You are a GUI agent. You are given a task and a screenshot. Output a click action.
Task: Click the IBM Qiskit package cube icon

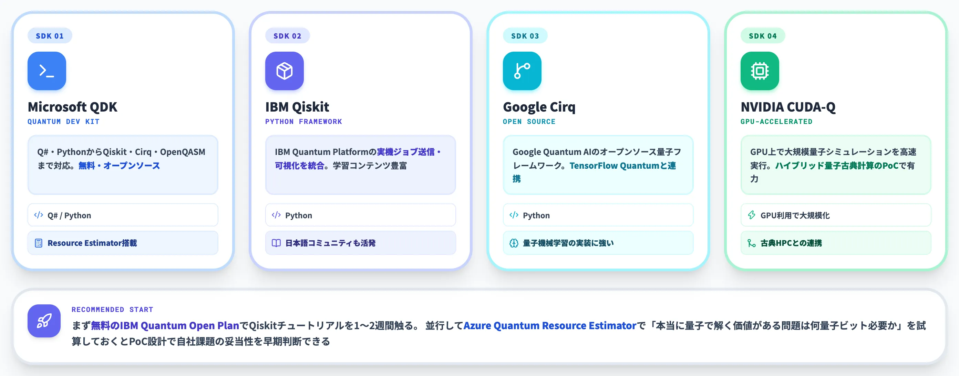point(285,71)
